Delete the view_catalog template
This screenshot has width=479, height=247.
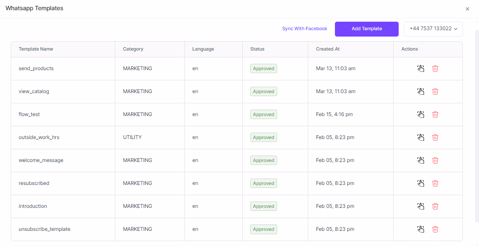pyautogui.click(x=435, y=91)
